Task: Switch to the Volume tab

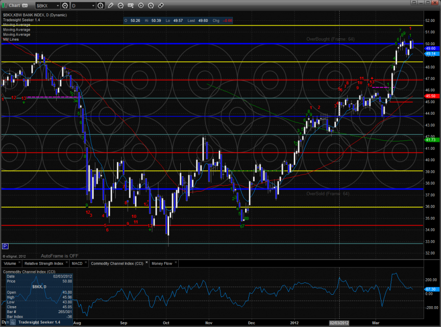Action: click(x=10, y=263)
